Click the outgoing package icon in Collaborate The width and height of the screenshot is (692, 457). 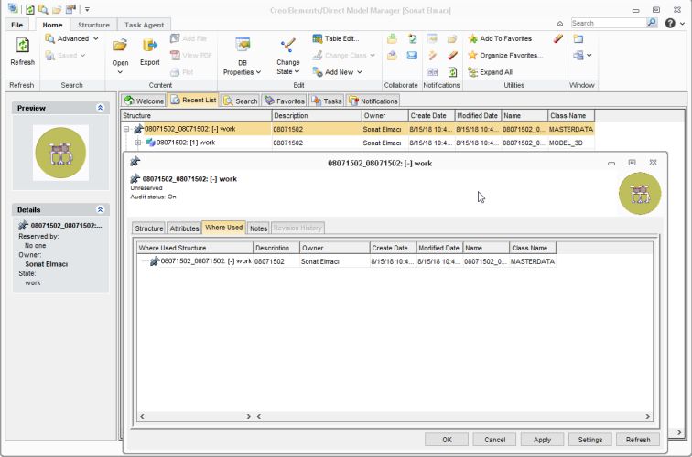(x=392, y=56)
